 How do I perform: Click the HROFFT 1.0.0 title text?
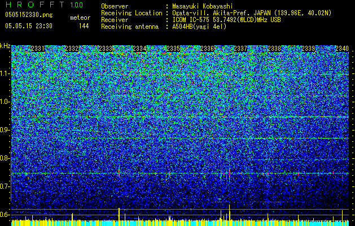[x=45, y=5]
